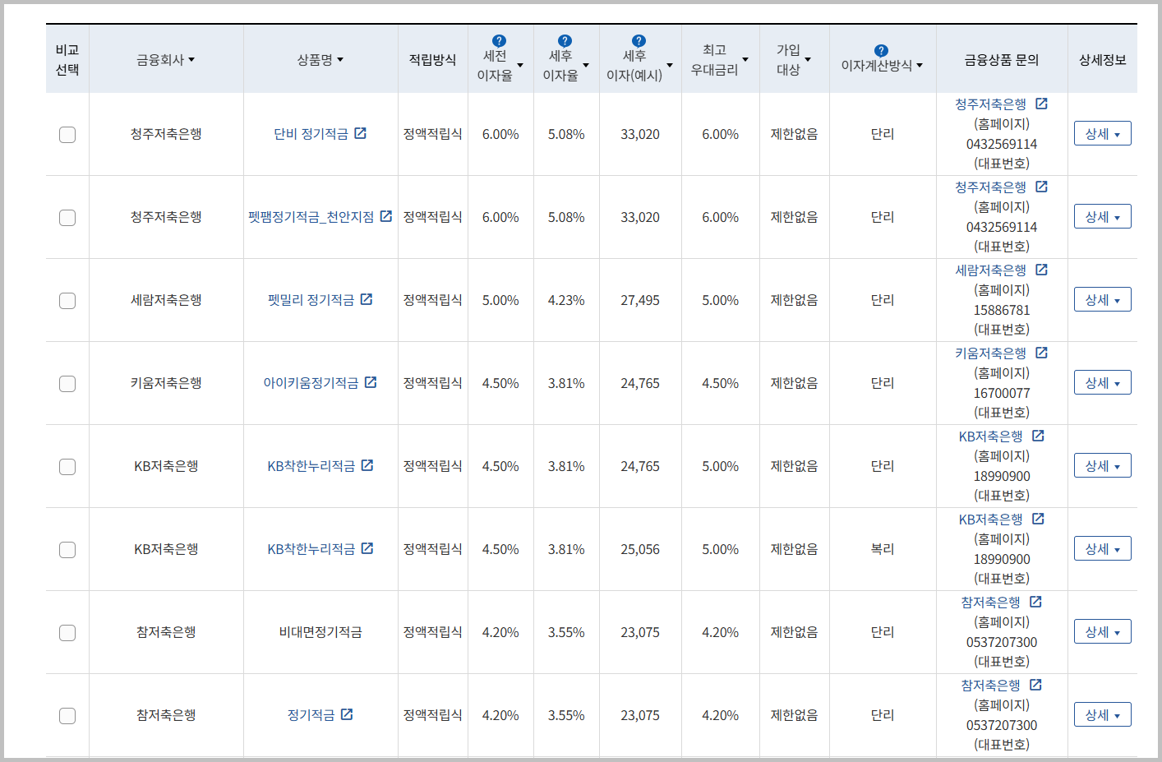Viewport: 1162px width, 762px height.
Task: Expand 상세 details for 비대면정기적금
Action: [1102, 631]
